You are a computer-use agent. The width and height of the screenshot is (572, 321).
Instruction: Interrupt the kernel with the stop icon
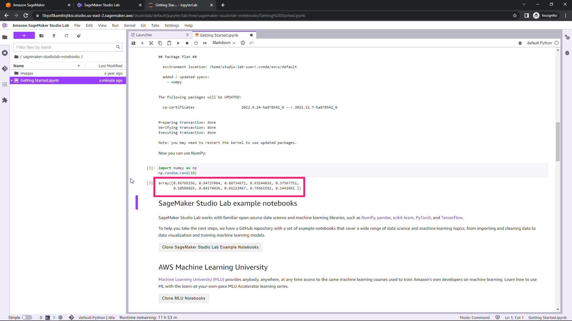pyautogui.click(x=187, y=43)
